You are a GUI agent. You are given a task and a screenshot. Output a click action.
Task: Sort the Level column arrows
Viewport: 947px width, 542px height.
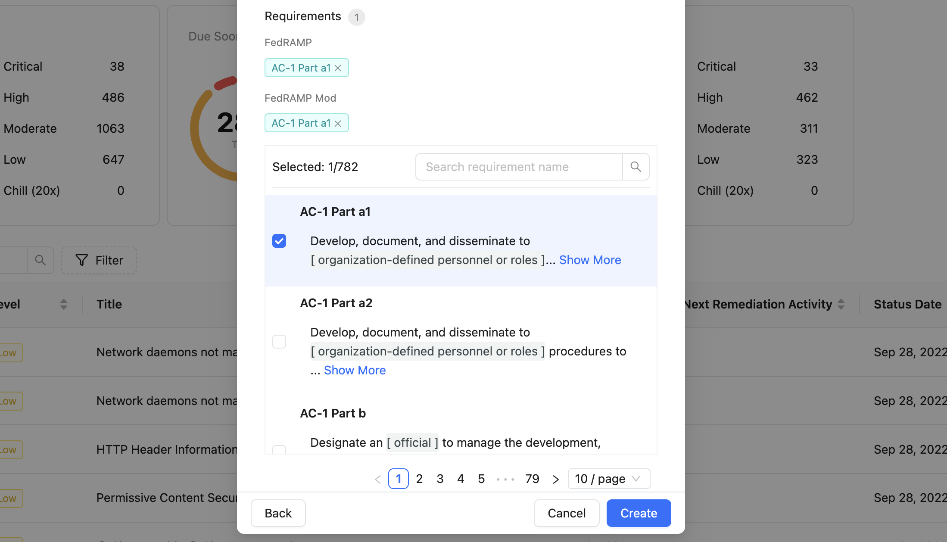(64, 304)
